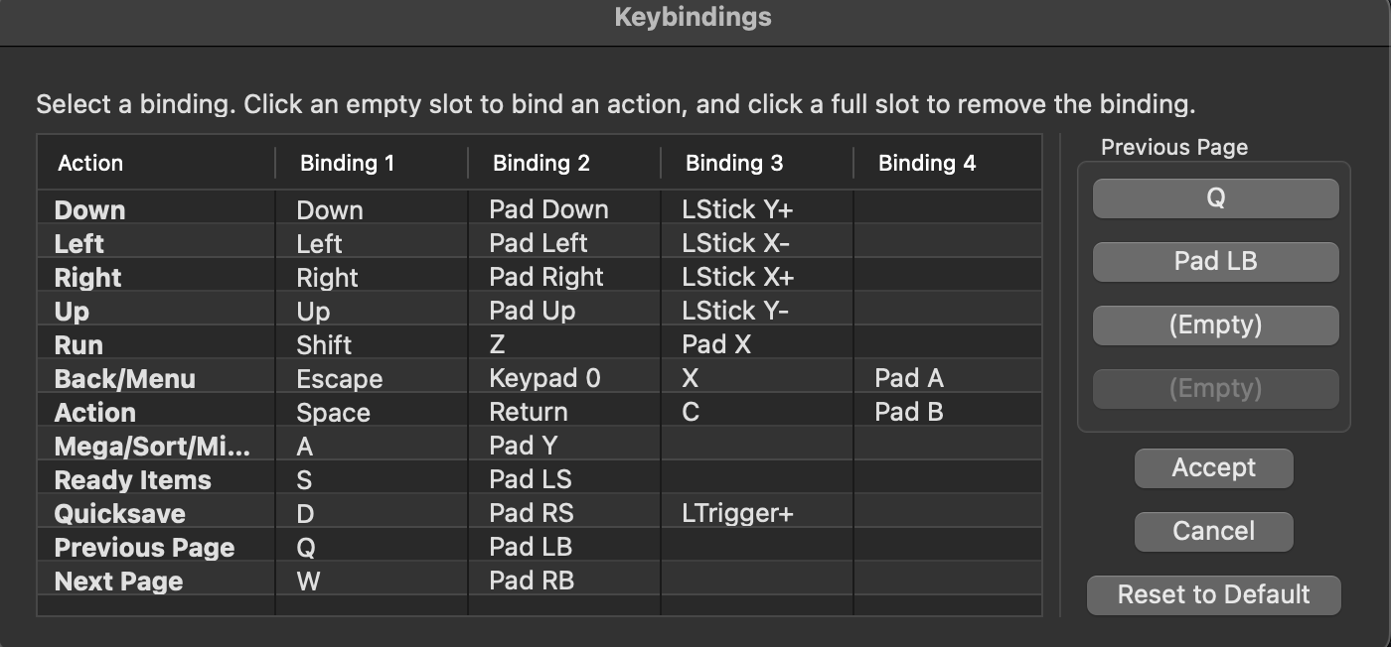Select the Next Page W binding cell
Image resolution: width=1391 pixels, height=647 pixels.
pyautogui.click(x=372, y=582)
